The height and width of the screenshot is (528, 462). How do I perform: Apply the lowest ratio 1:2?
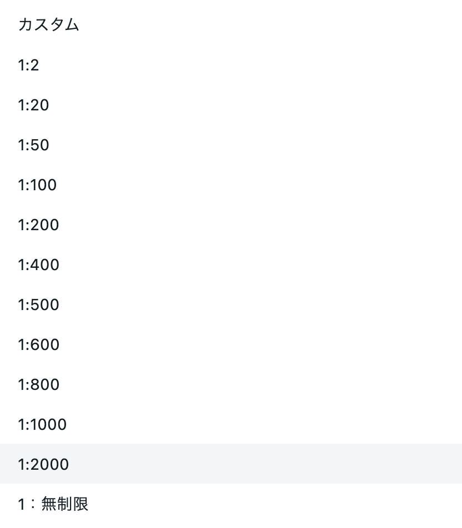(x=231, y=65)
